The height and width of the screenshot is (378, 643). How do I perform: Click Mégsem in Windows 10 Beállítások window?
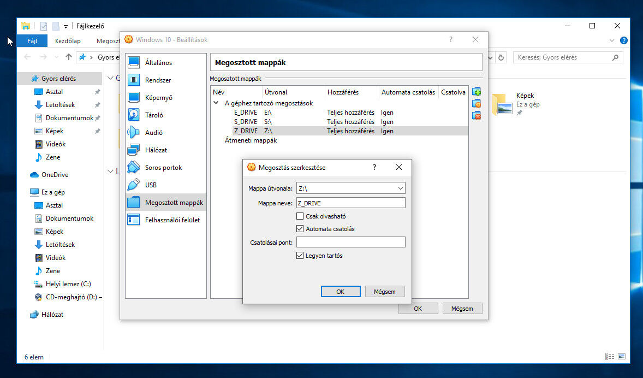462,308
